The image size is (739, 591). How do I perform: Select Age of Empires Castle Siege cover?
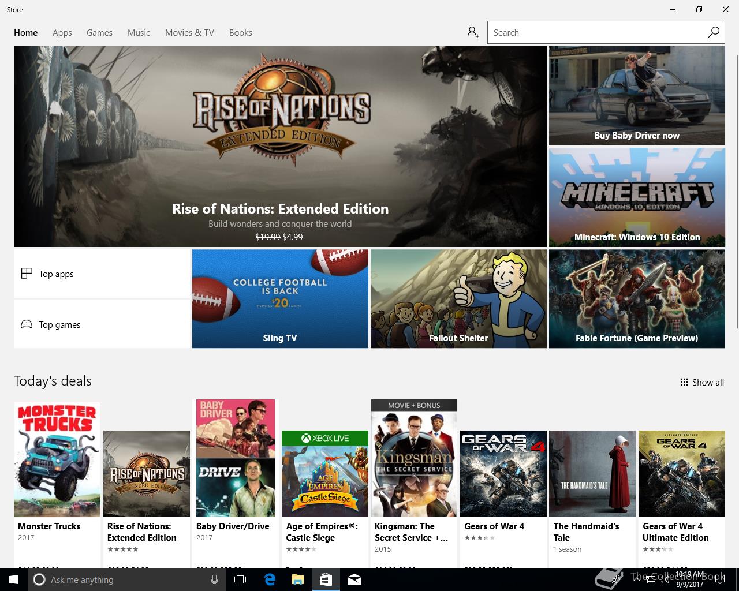coord(325,474)
